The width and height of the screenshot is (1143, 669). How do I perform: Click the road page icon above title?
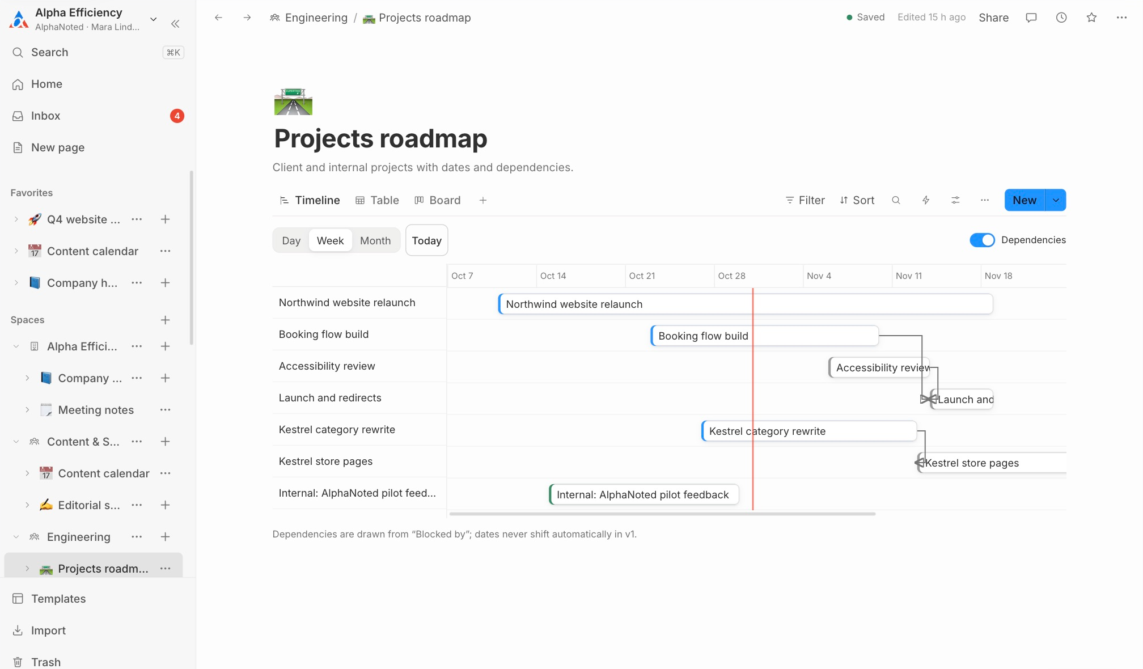click(x=293, y=102)
